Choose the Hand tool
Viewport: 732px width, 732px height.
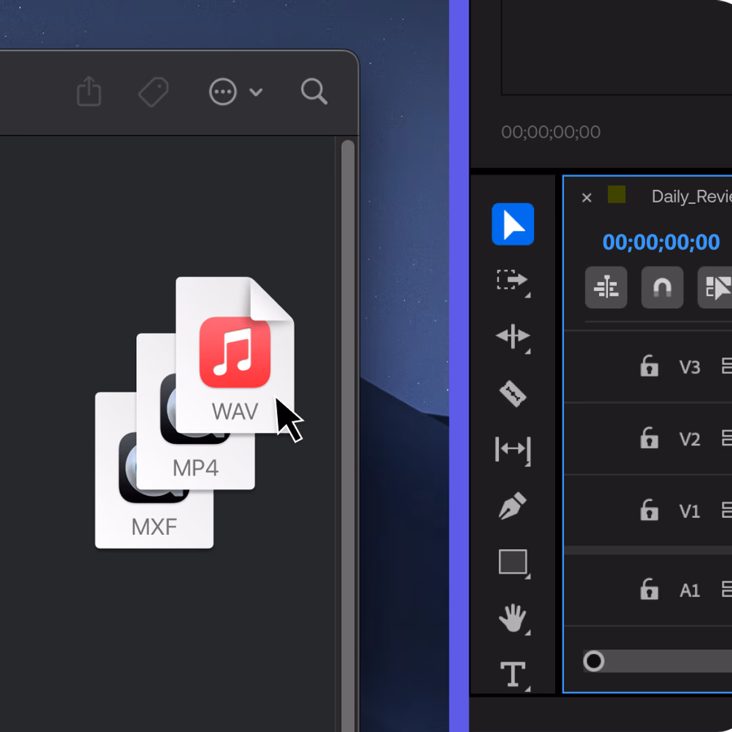point(512,618)
